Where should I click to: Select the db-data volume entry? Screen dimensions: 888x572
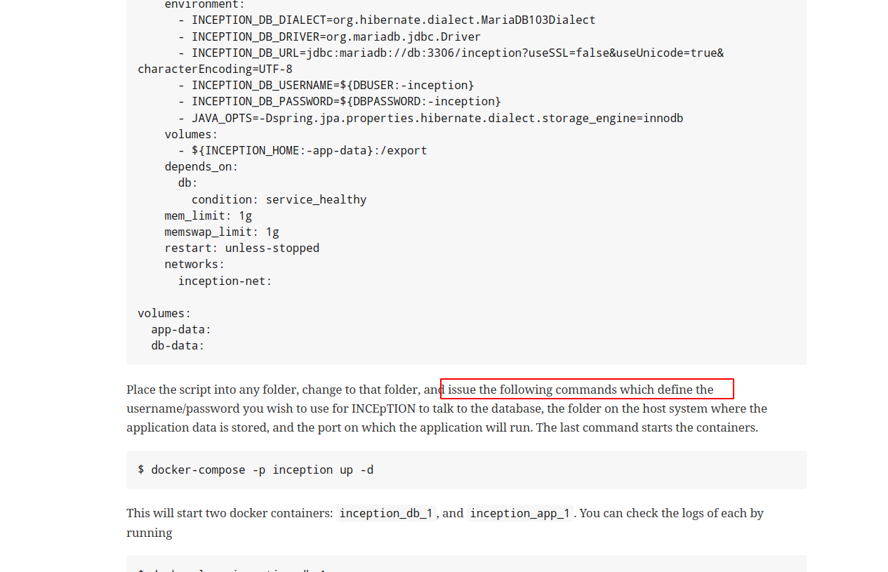(177, 345)
